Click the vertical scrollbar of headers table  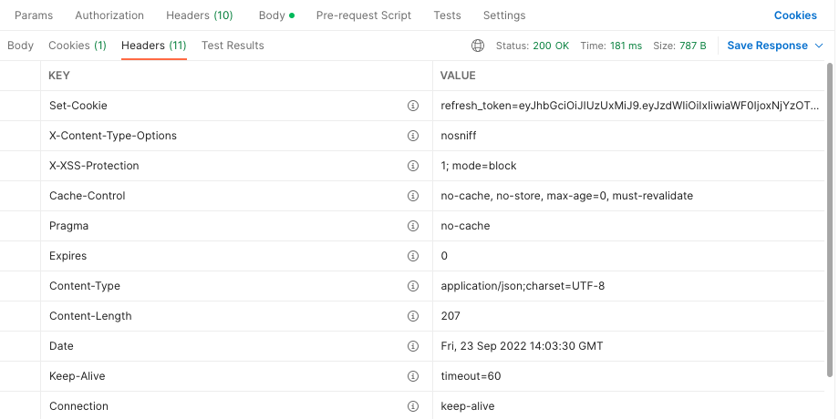pyautogui.click(x=830, y=220)
